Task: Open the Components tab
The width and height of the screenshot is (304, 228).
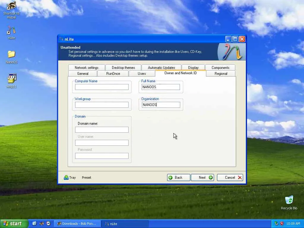Action: 221,67
